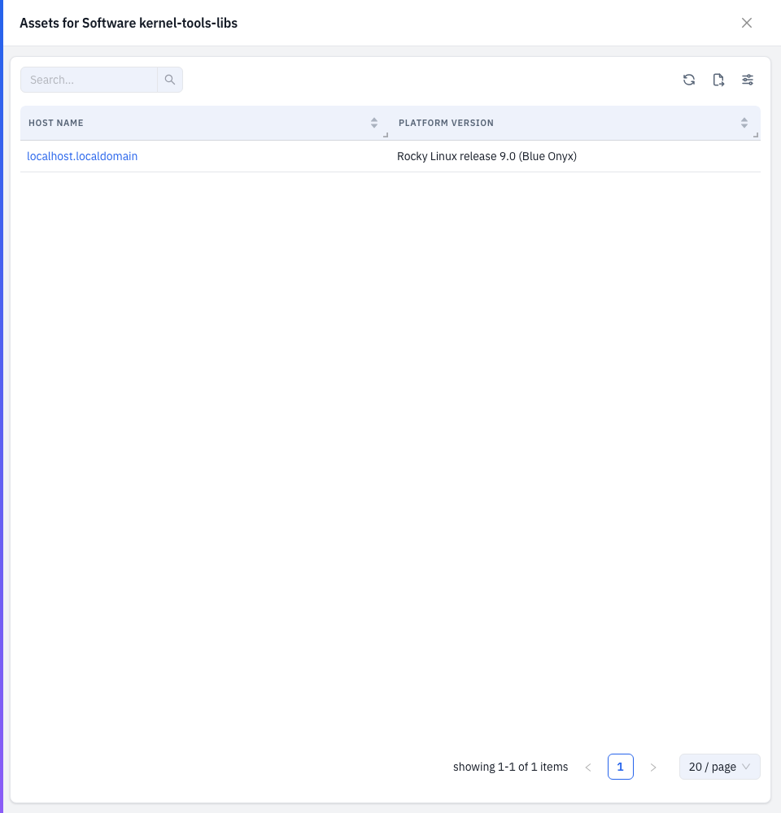Go to the previous page arrow
The image size is (781, 813).
coord(588,767)
